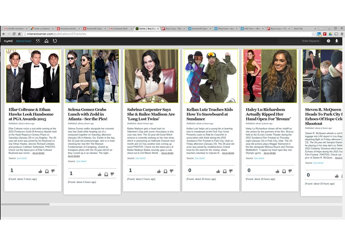345x245 pixels.
Task: Open the Selena Gomez Grabs Lunch headline
Action: click(87, 114)
